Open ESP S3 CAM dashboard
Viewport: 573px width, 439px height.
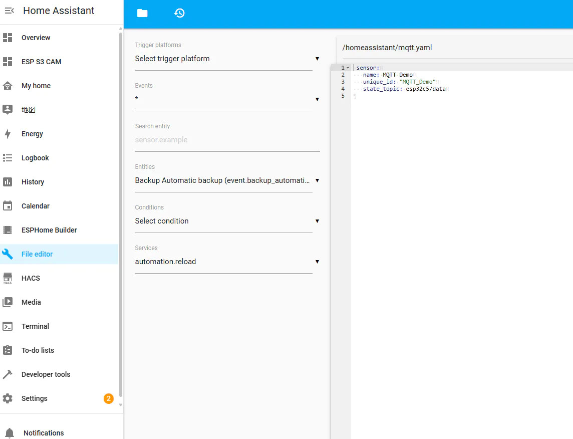click(41, 62)
